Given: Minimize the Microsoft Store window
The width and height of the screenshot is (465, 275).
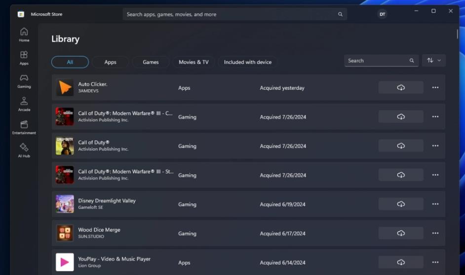Looking at the screenshot, I should click(416, 11).
